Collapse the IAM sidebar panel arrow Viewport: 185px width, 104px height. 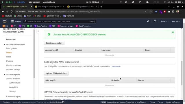38,31
